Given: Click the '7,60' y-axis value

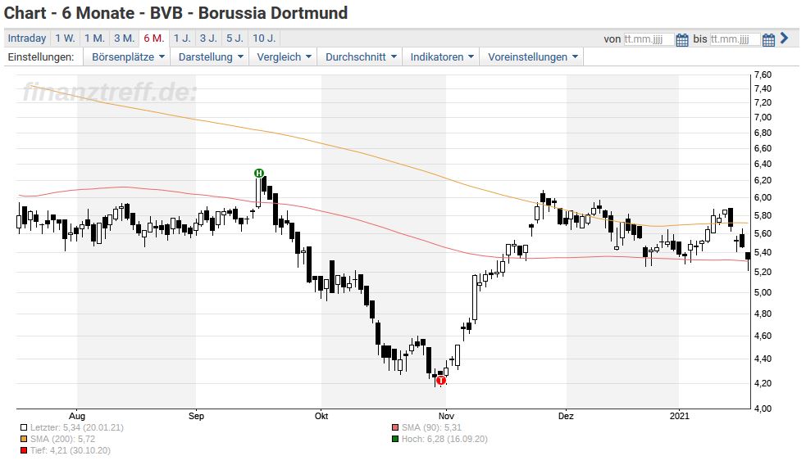Looking at the screenshot, I should (763, 75).
